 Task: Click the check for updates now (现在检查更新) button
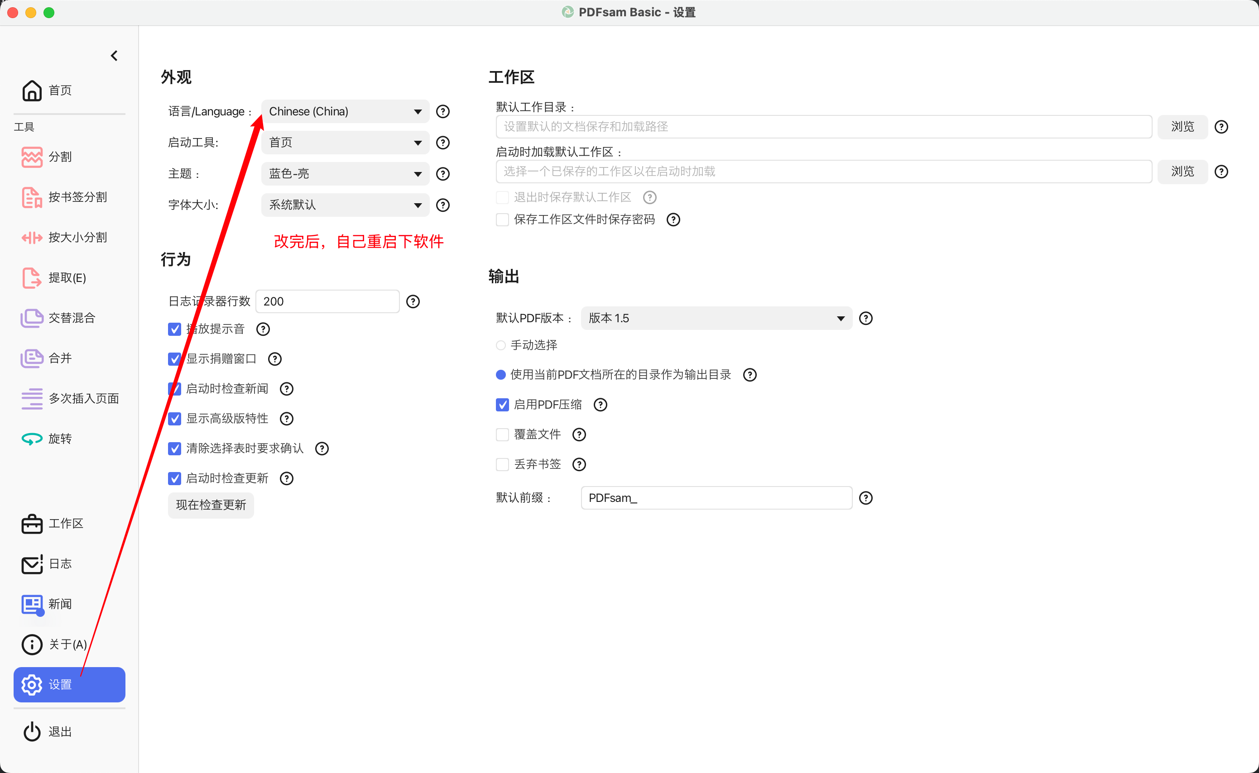pos(211,505)
